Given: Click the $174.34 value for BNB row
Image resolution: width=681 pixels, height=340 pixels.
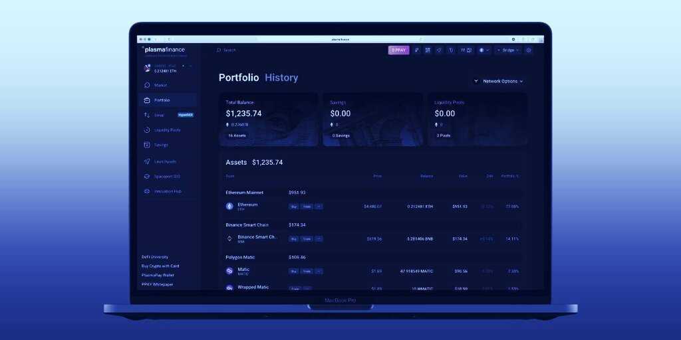Looking at the screenshot, I should (460, 239).
